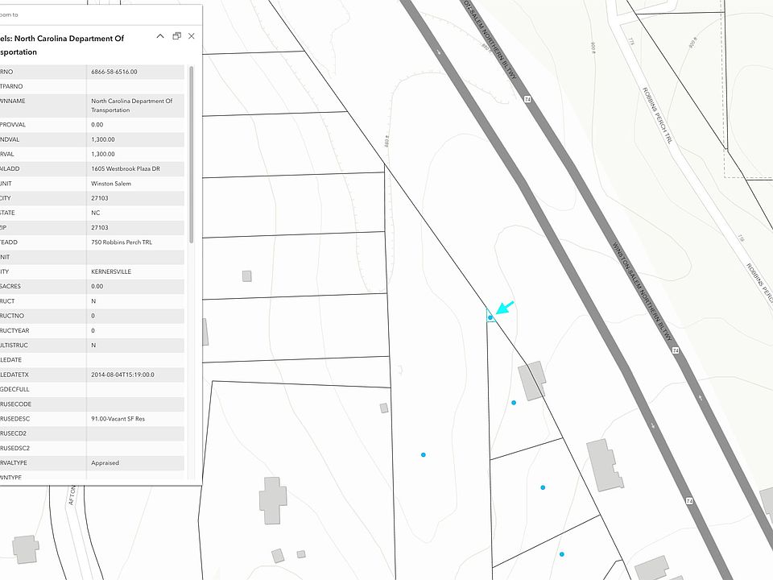
Task: Close the parcel details popup
Action: tap(192, 36)
